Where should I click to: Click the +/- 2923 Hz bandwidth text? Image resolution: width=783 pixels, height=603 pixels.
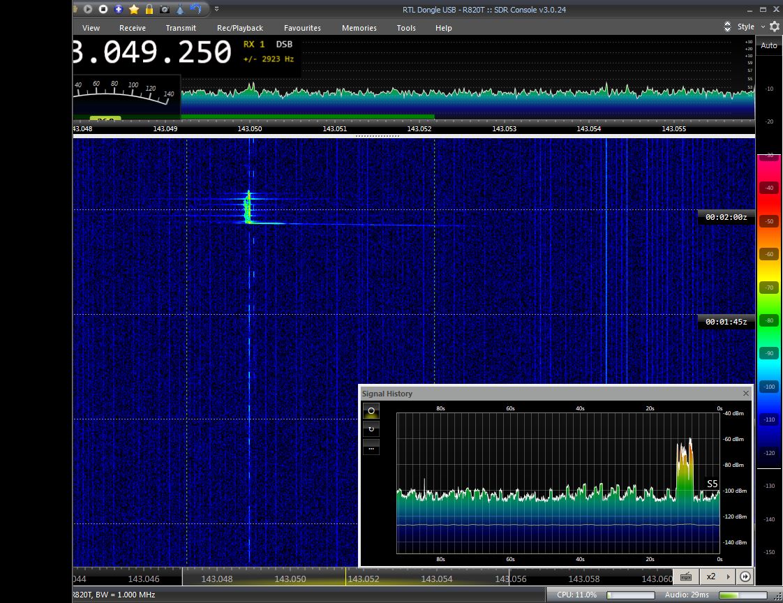coord(269,59)
